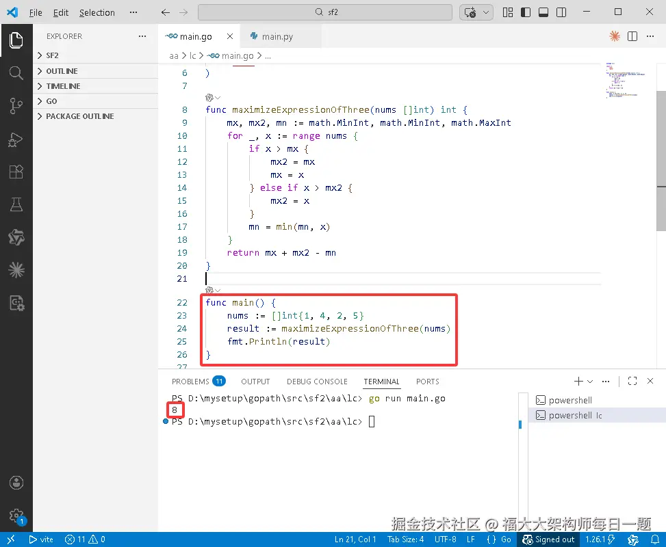
Task: Open the new terminal launch profile dropdown
Action: (x=590, y=381)
